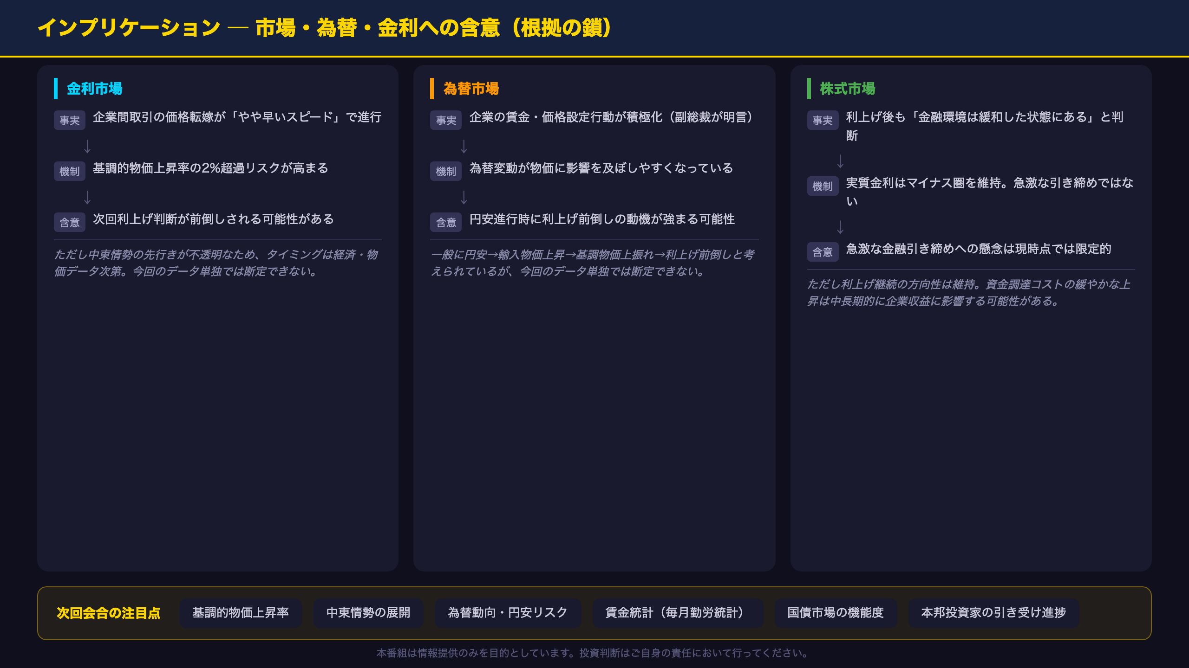Click text 利上げ後も「金融環境は緩和した状態にある」と判断
This screenshot has width=1189, height=668.
[985, 126]
